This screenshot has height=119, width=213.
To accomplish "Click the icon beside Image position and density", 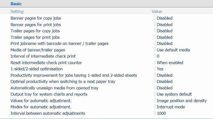I will coord(155,100).
